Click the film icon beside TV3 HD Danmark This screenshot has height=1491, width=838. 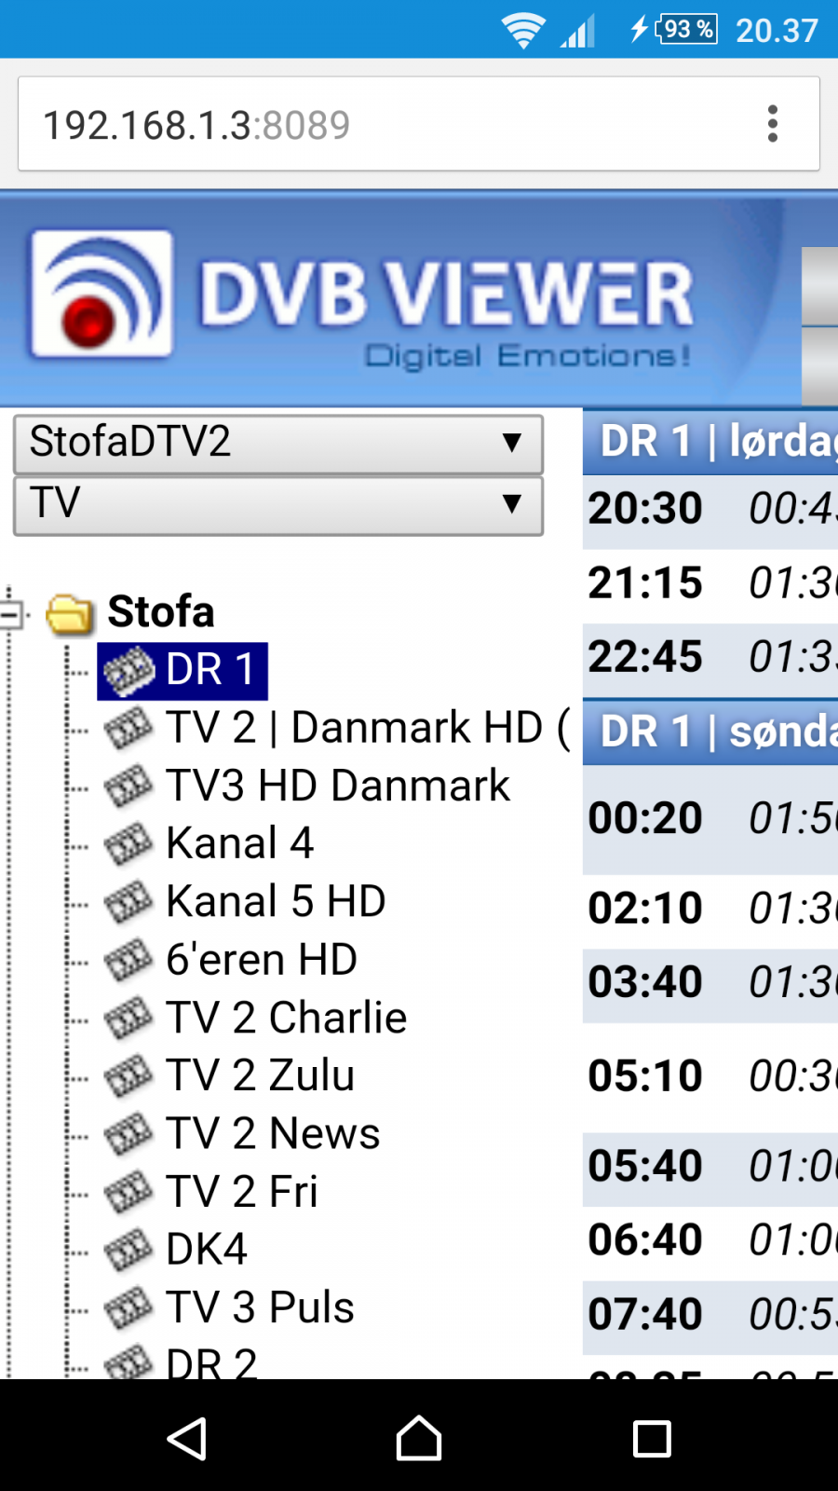click(128, 787)
